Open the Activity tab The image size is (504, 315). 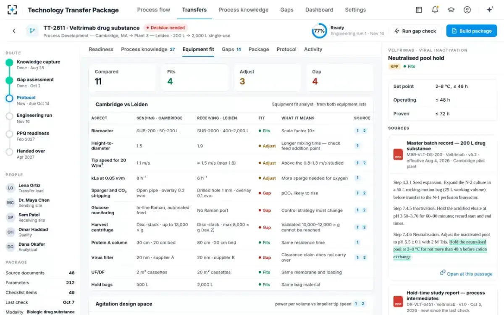coord(313,49)
